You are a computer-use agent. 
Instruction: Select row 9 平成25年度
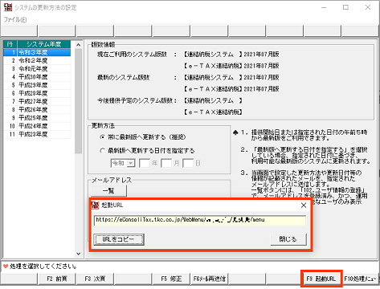(x=37, y=118)
